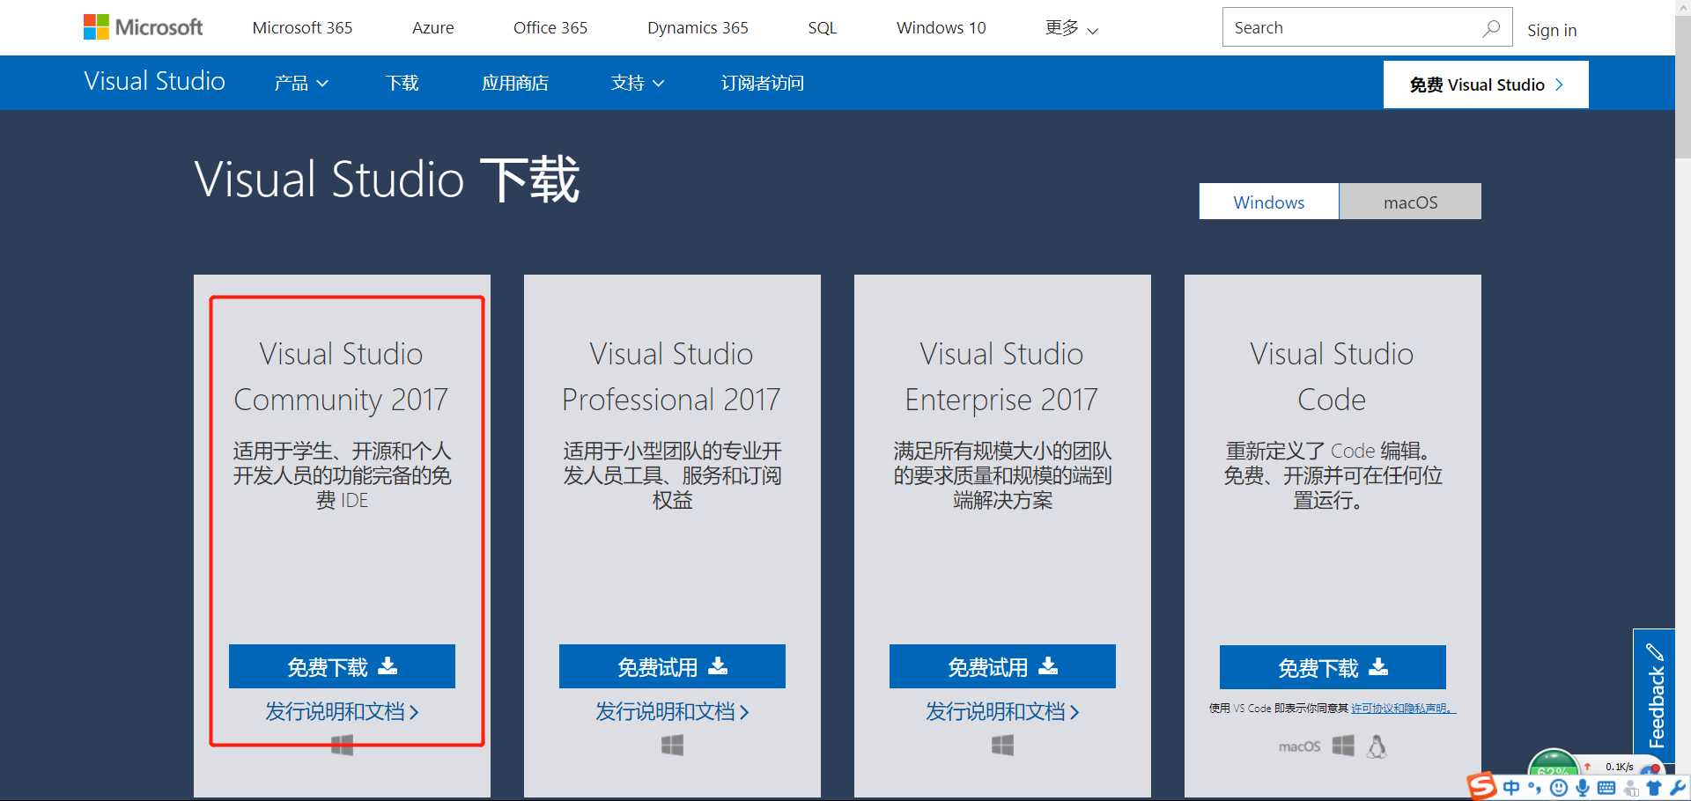This screenshot has height=801, width=1691.
Task: Click the 免费 Visual Studio button
Action: [x=1486, y=85]
